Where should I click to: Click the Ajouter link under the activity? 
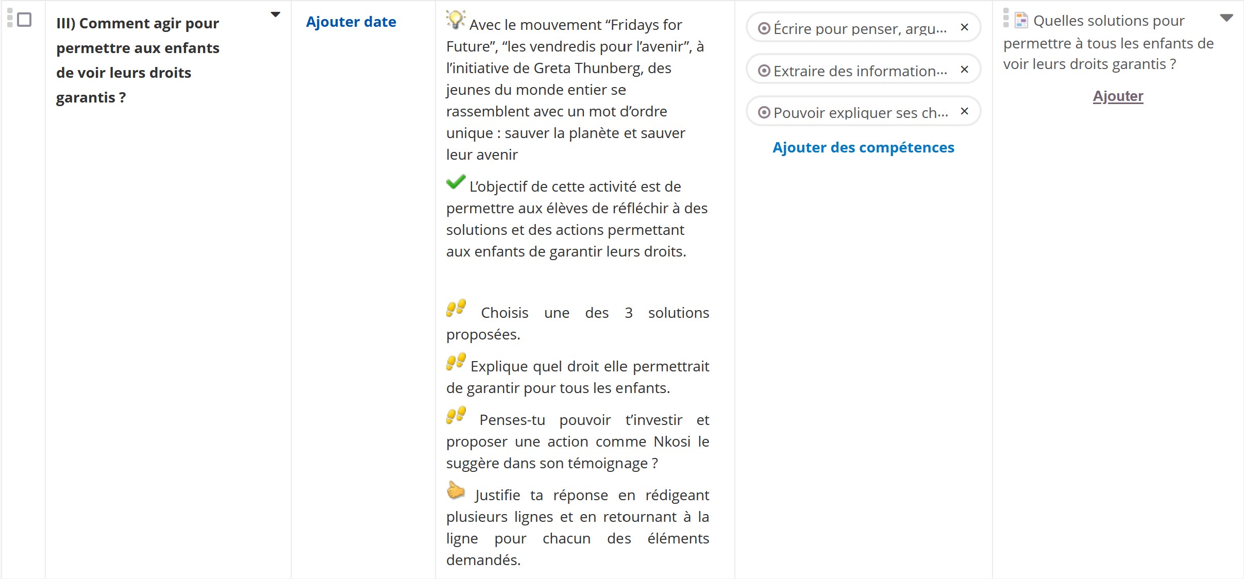pos(1118,96)
